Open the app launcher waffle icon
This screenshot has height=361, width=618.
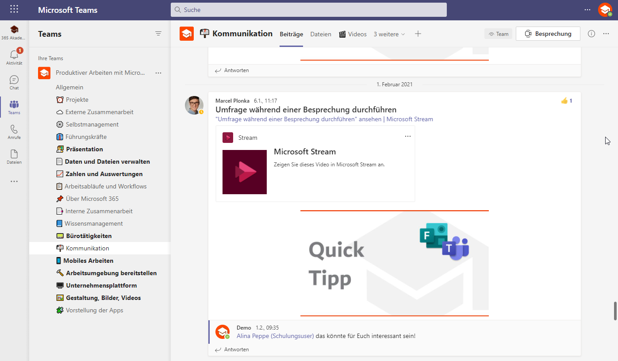coord(14,9)
